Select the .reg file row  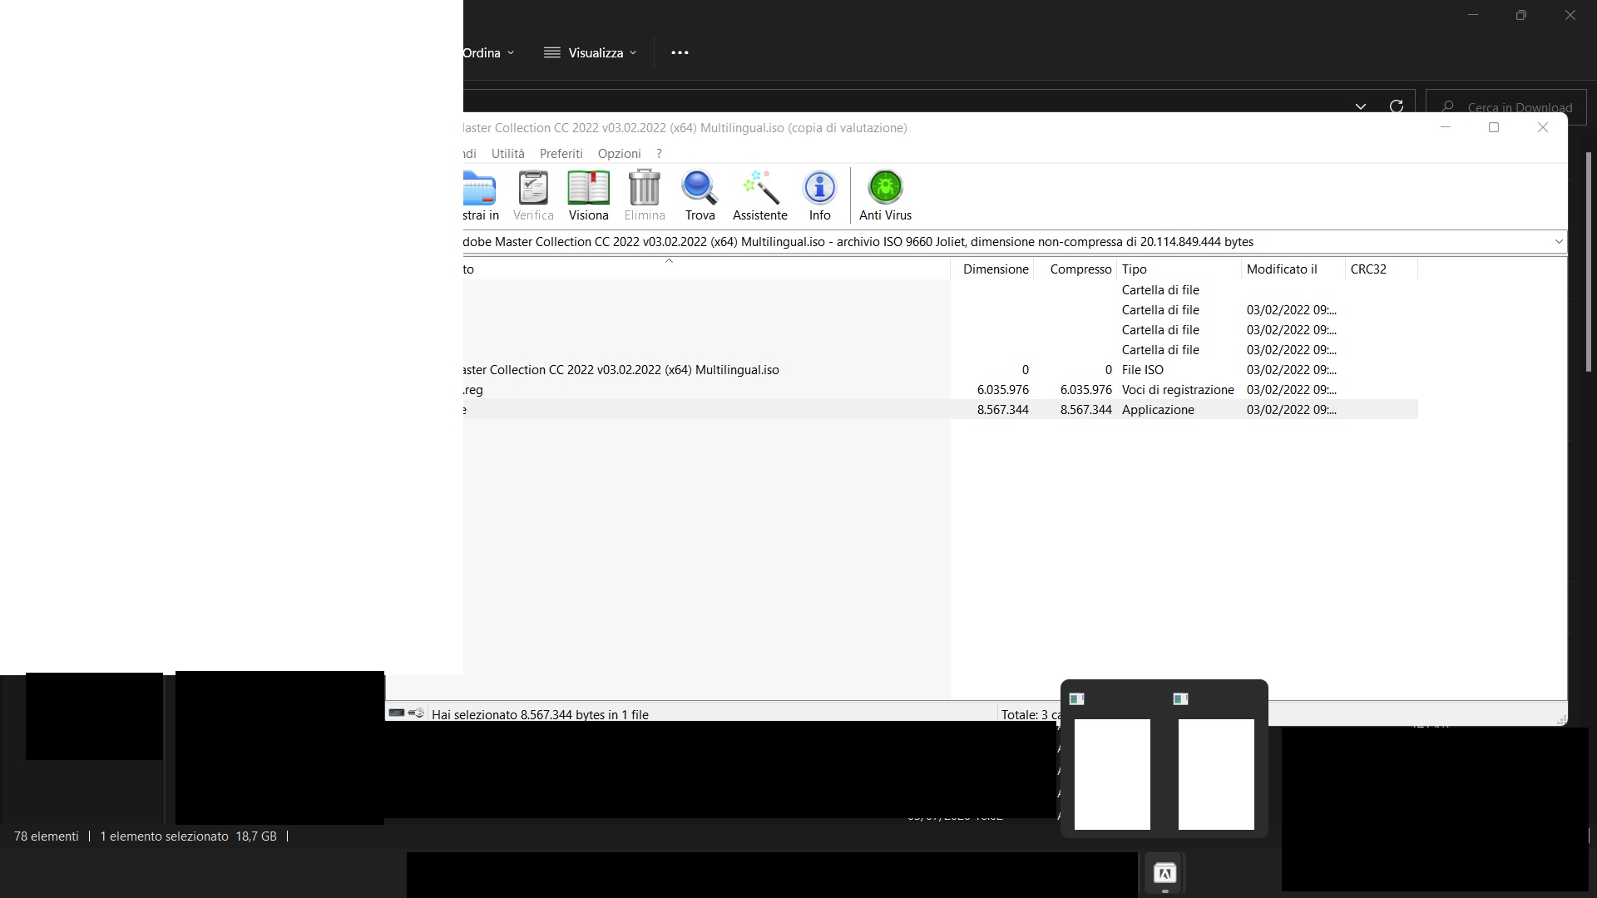[940, 390]
